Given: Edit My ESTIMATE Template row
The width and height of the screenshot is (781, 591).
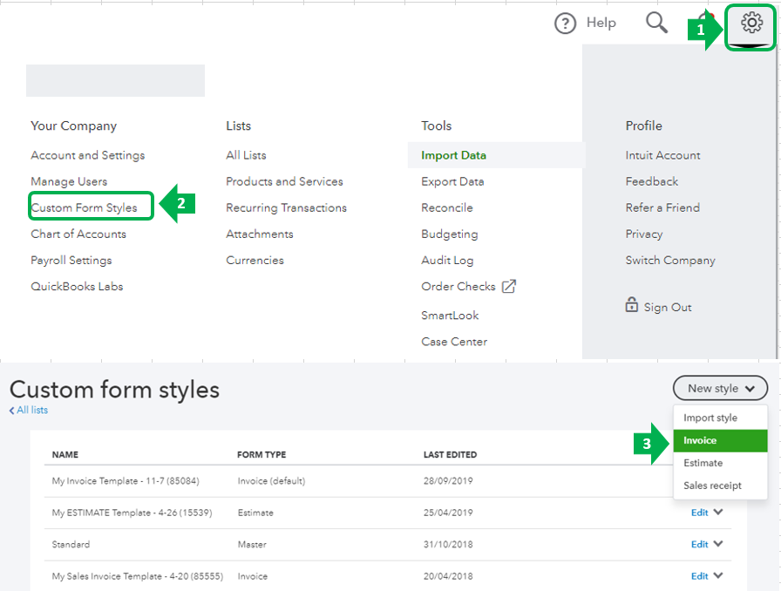Looking at the screenshot, I should click(x=699, y=513).
